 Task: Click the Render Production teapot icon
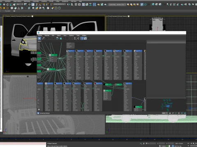(105, 4)
